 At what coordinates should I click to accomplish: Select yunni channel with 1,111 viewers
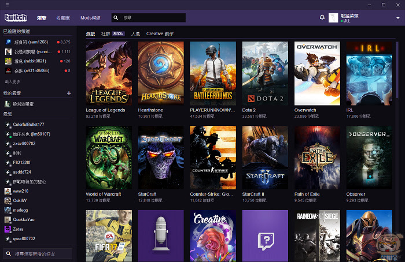(38, 51)
